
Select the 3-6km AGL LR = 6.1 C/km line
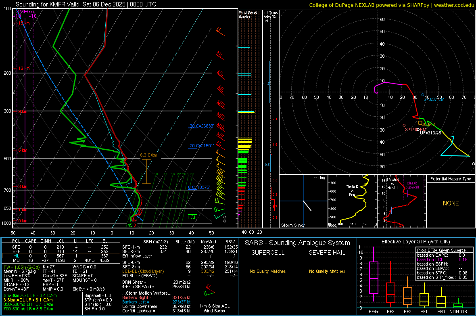[x=28, y=300]
